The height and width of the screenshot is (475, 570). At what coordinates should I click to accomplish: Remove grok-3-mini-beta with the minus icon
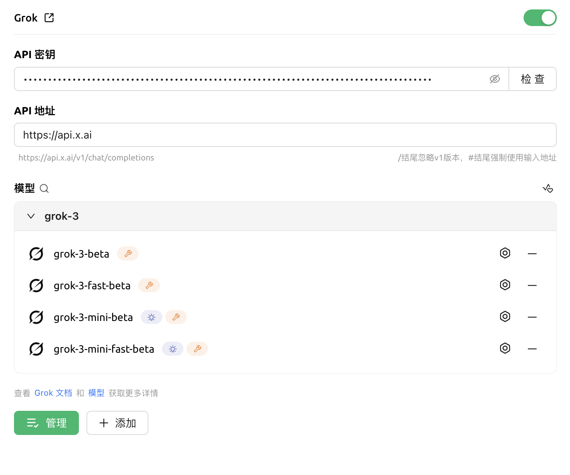coord(532,317)
